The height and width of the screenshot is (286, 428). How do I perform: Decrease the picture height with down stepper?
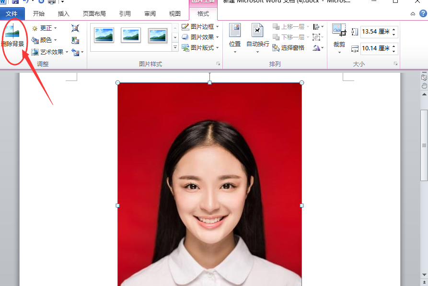[393, 34]
